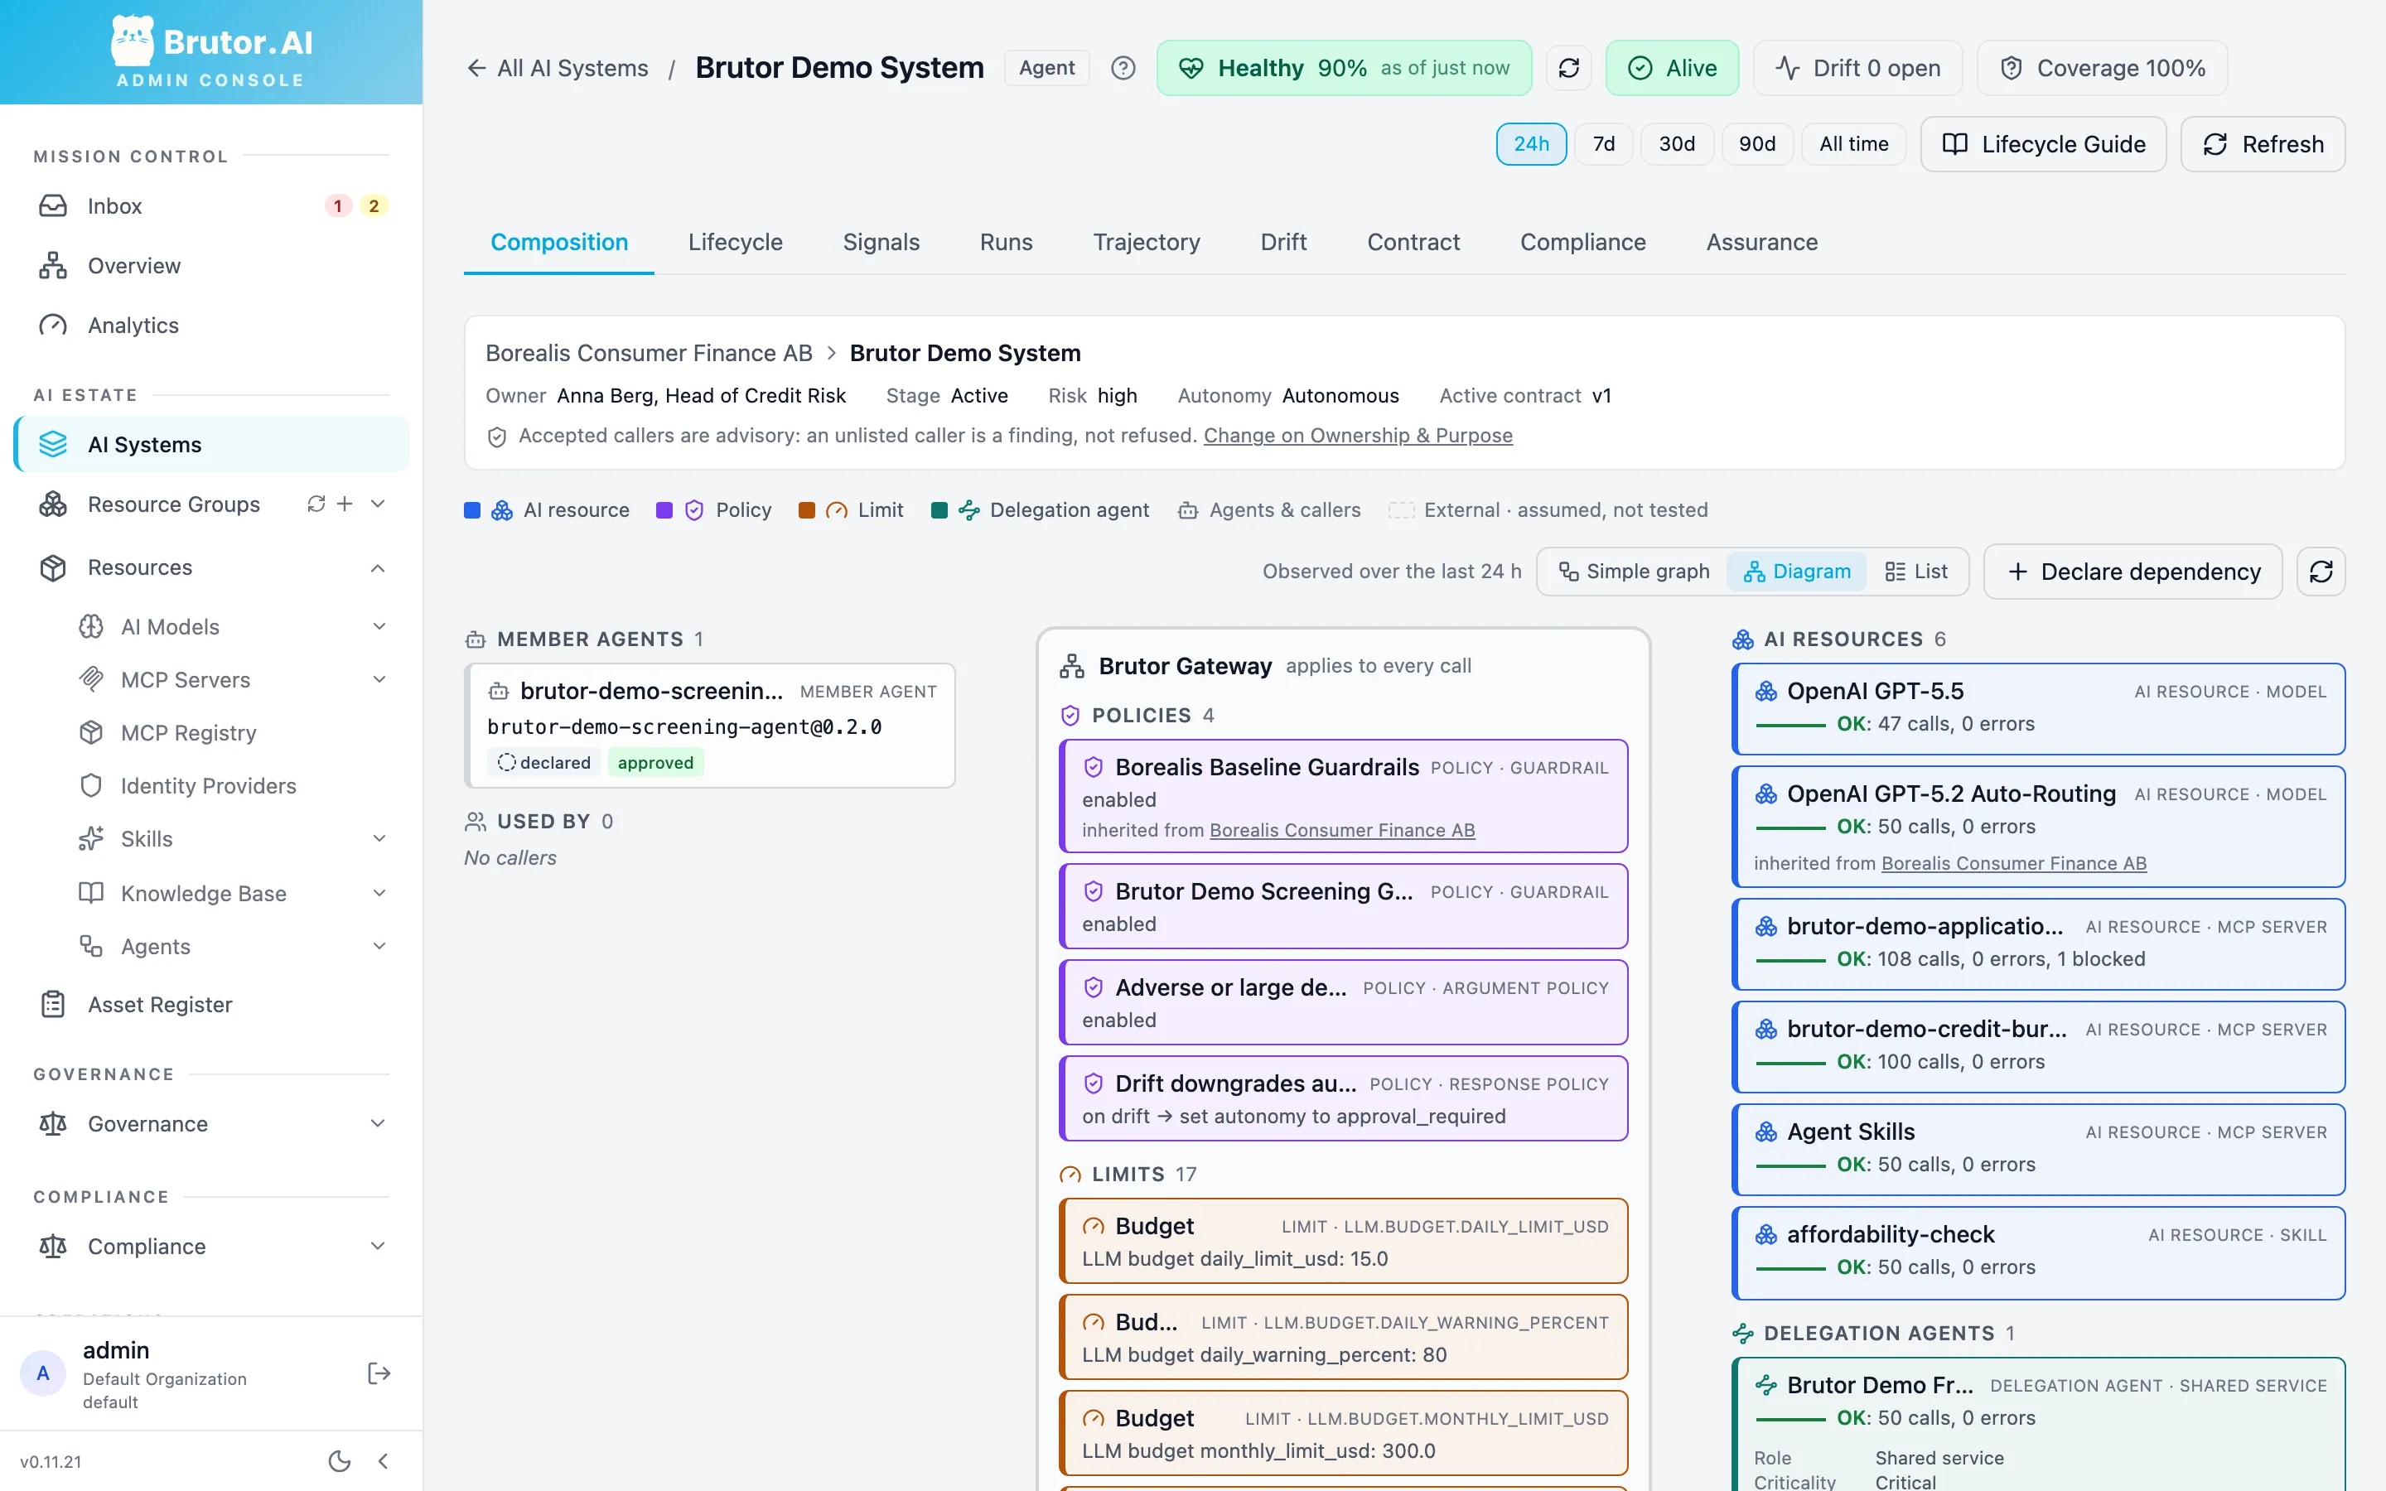The height and width of the screenshot is (1491, 2386).
Task: Click the Refresh button
Action: click(x=2263, y=144)
